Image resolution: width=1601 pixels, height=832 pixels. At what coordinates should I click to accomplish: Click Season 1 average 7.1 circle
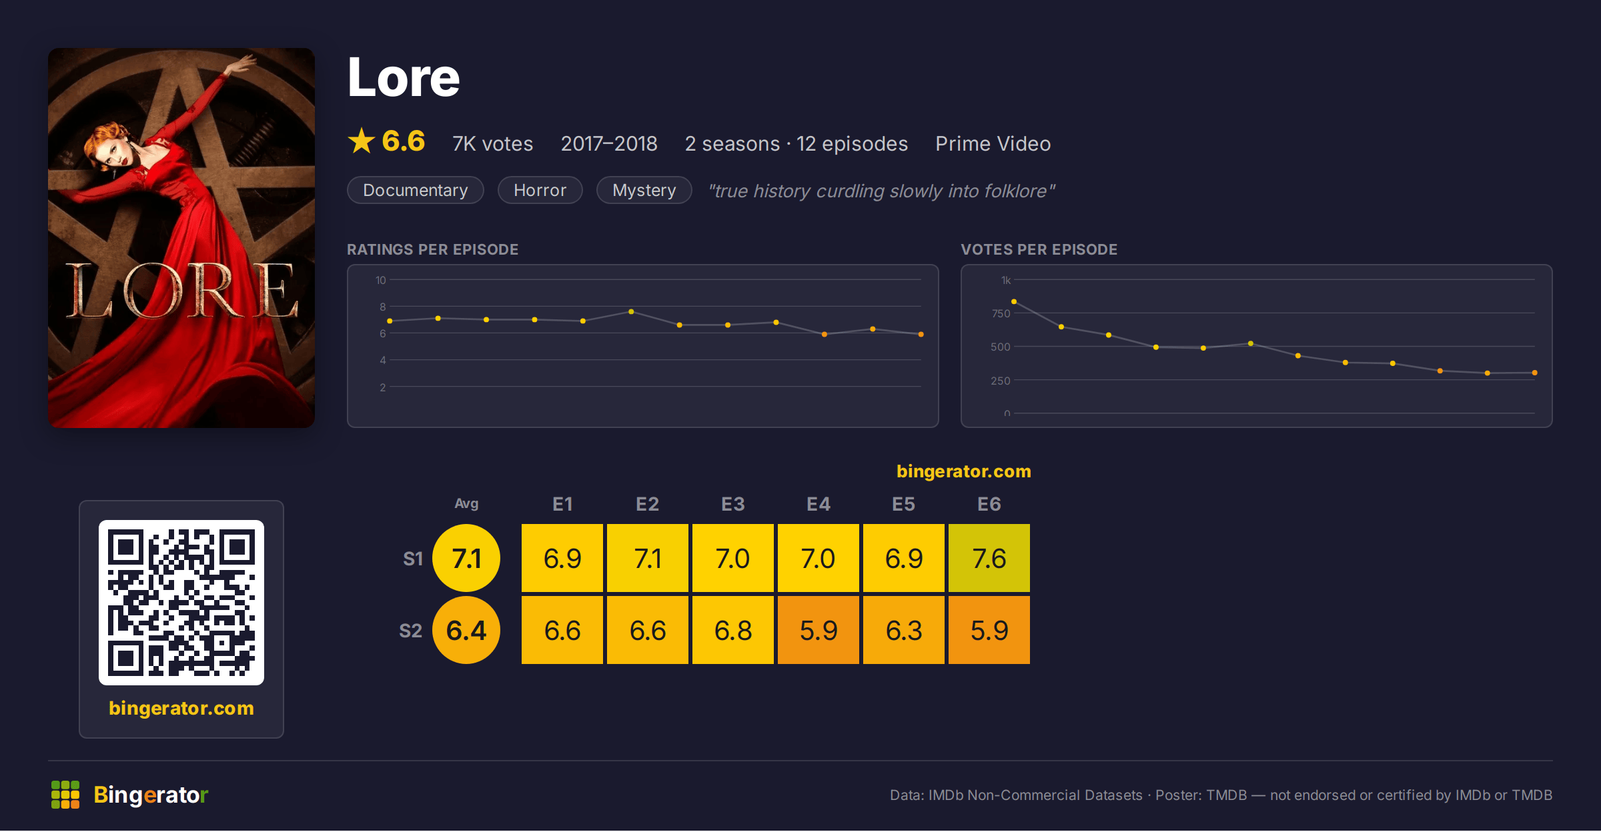[466, 558]
